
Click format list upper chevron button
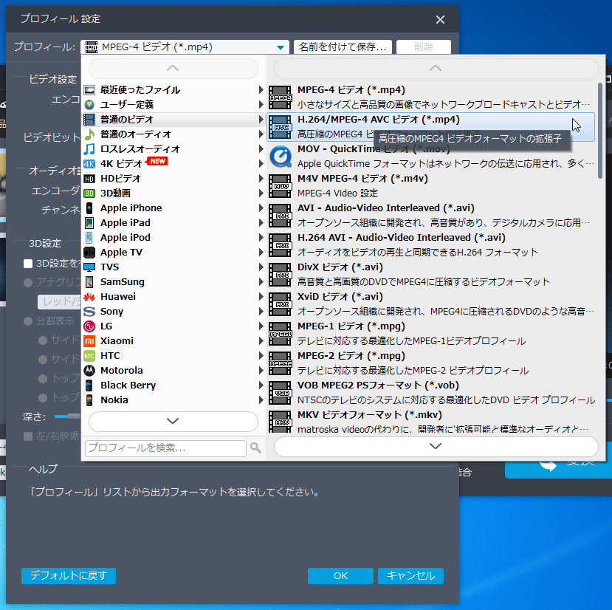(x=436, y=69)
